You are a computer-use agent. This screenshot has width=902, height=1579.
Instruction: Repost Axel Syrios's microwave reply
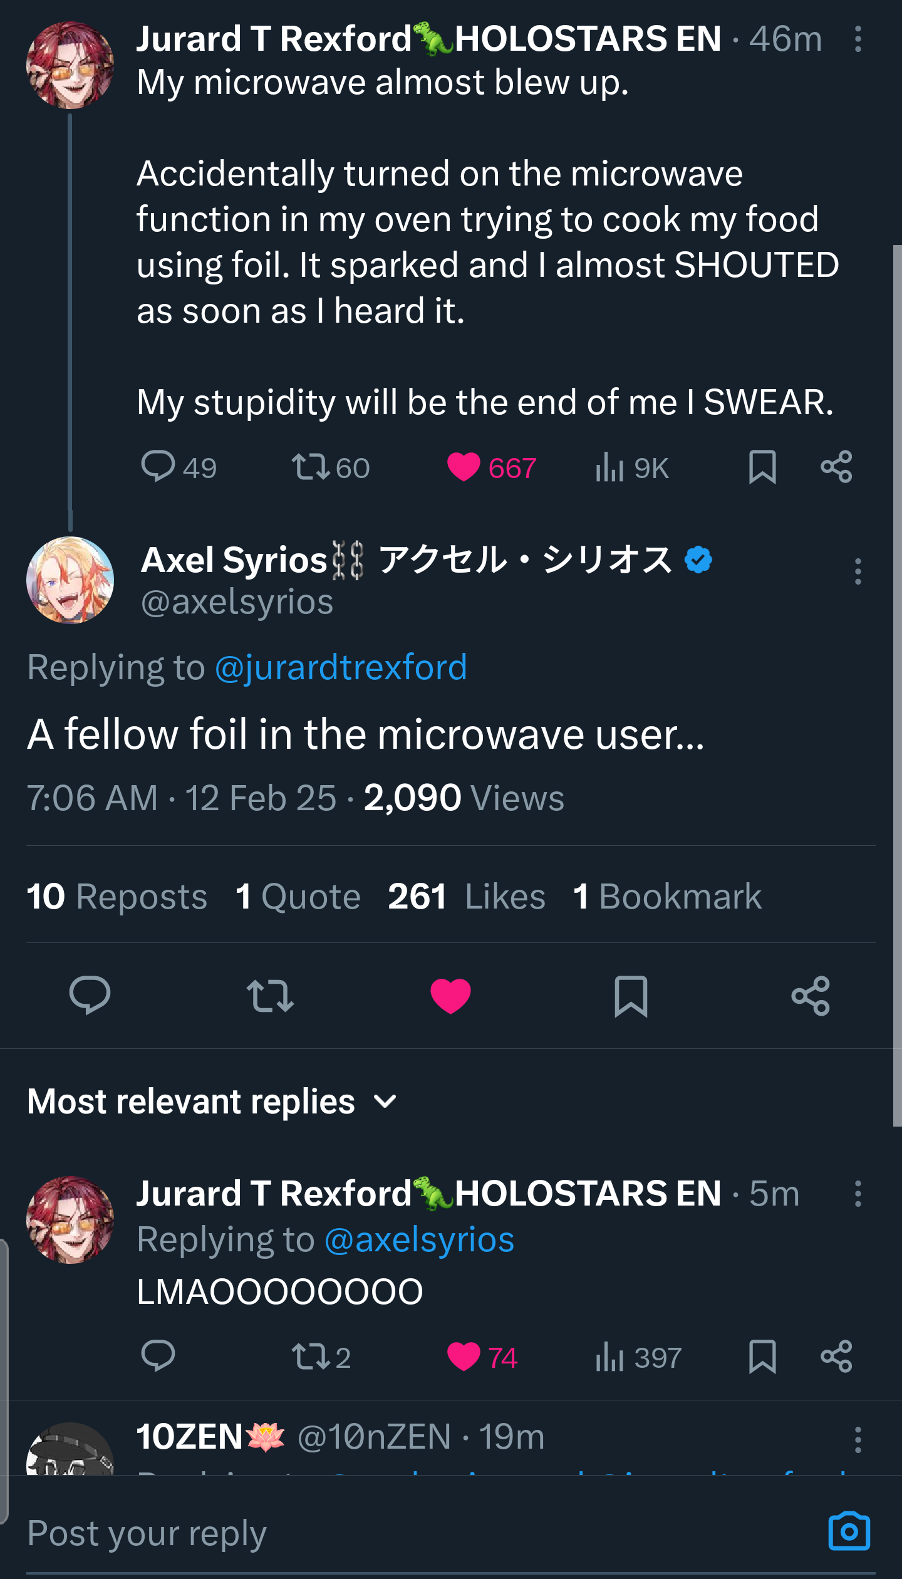(x=270, y=996)
